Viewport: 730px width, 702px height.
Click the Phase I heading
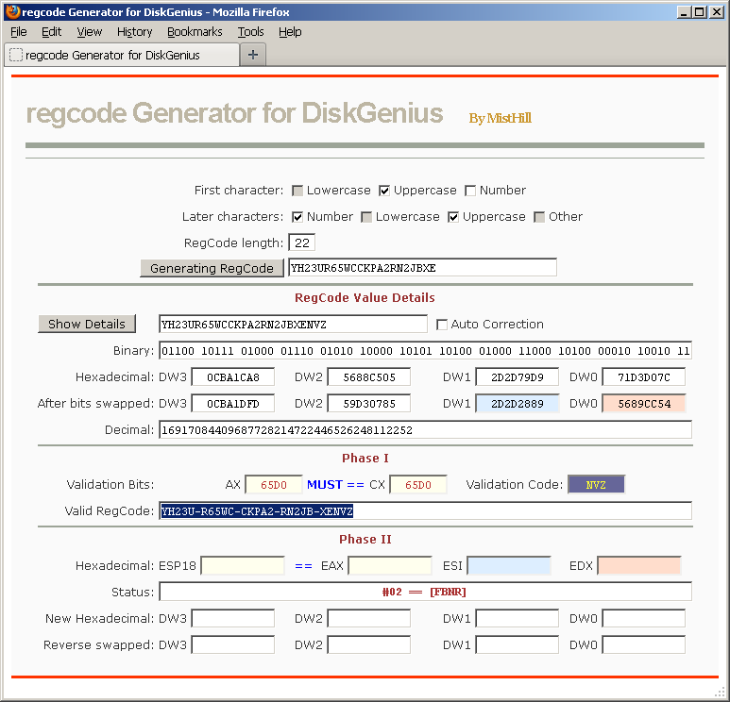coord(365,459)
